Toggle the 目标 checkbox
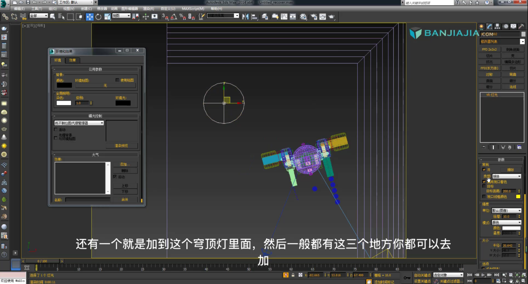 coord(484,186)
